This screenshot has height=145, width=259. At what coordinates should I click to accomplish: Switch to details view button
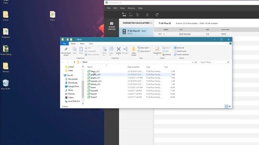coord(226,106)
